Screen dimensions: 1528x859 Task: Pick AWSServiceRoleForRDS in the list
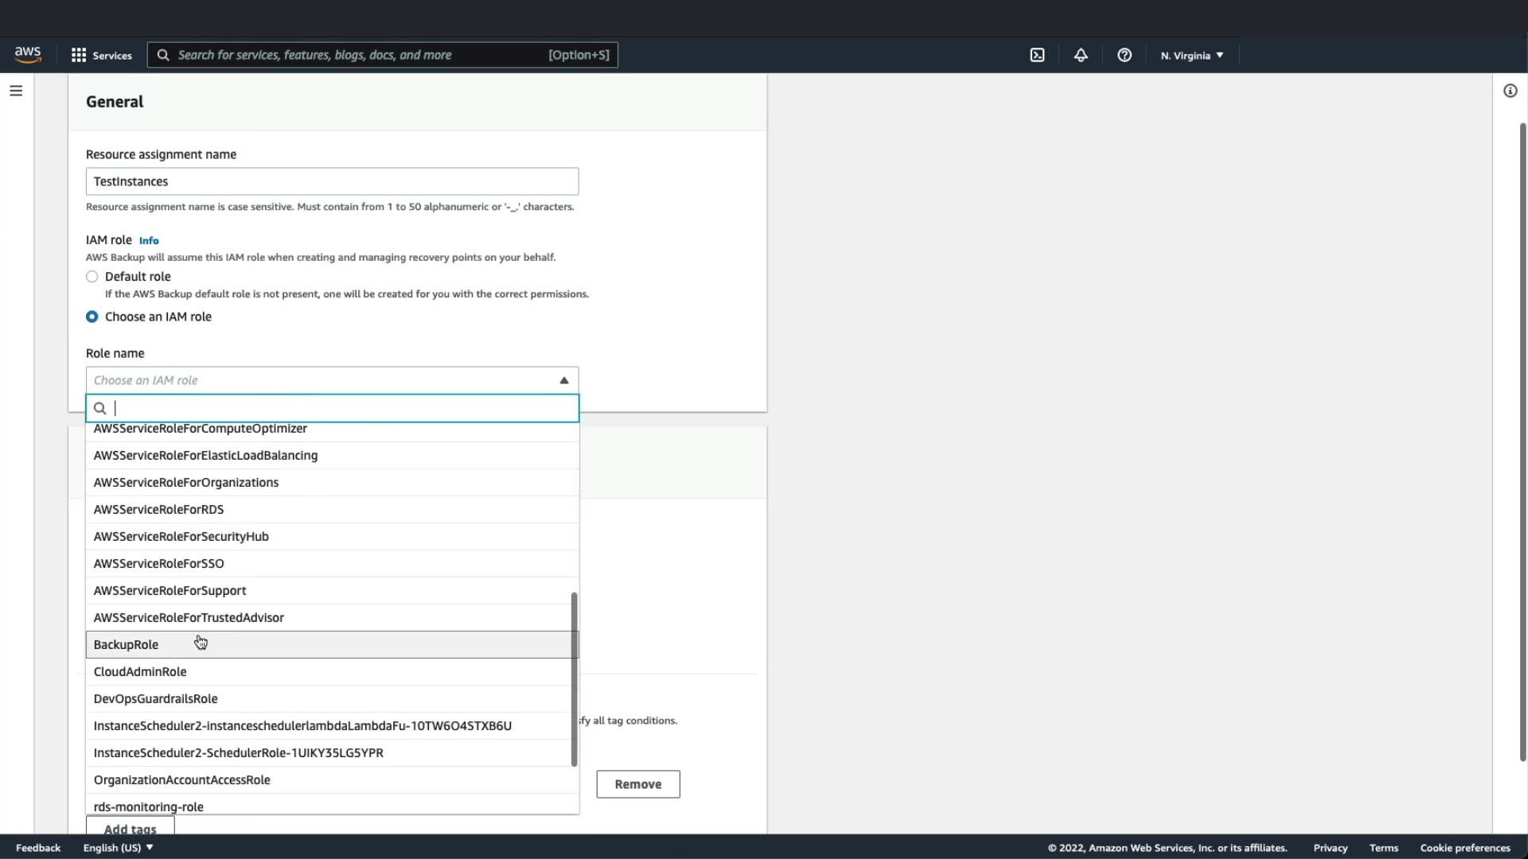(x=158, y=509)
